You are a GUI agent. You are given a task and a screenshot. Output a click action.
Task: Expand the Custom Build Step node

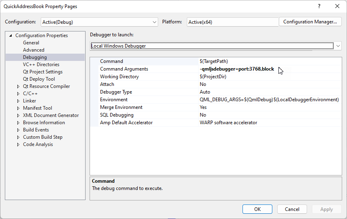click(x=19, y=138)
